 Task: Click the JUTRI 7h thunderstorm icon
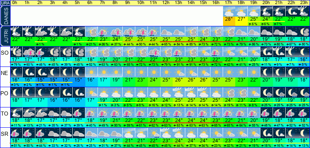(104, 32)
